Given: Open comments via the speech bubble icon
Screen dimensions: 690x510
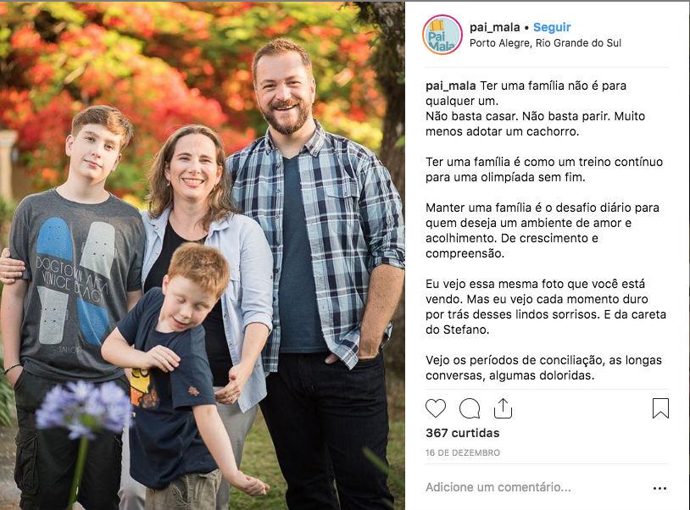Looking at the screenshot, I should [470, 408].
